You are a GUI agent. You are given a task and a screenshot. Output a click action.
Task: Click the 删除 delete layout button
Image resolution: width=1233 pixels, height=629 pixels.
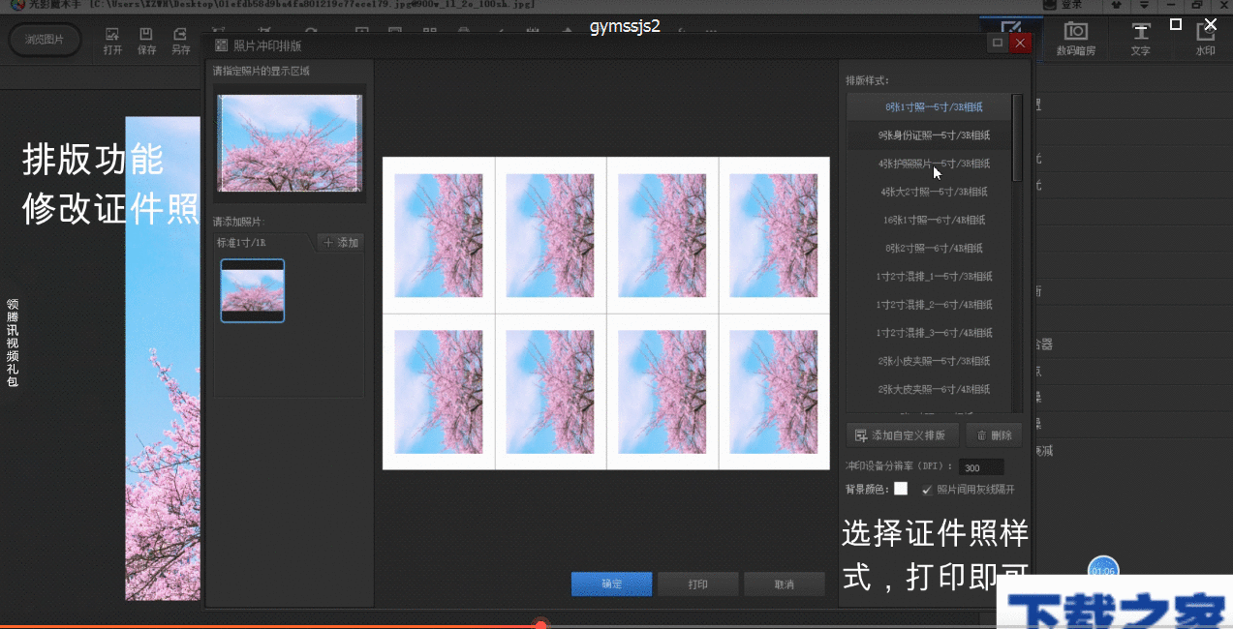point(994,435)
